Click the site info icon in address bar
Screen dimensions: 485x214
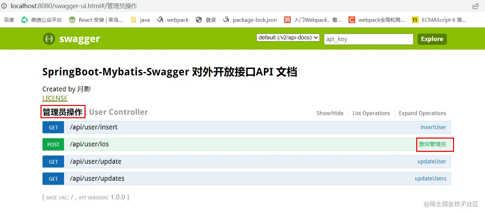[x=4, y=6]
